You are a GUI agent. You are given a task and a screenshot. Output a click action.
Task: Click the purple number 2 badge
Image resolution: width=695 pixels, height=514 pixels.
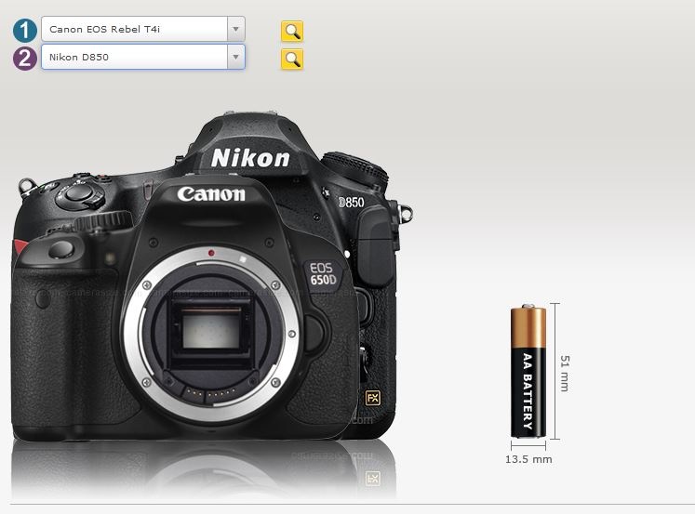(25, 59)
